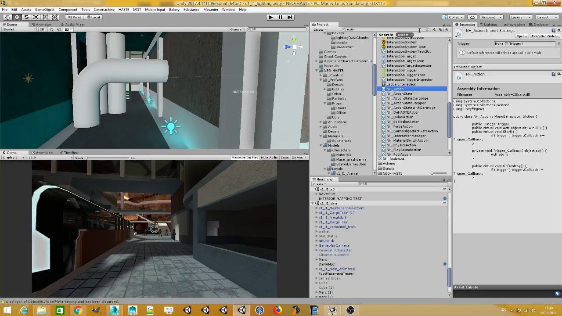Open the GameObject menu
The image size is (562, 316).
pyautogui.click(x=45, y=10)
